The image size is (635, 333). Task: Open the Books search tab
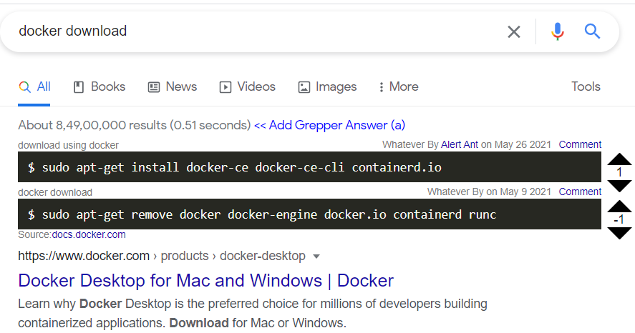point(100,86)
